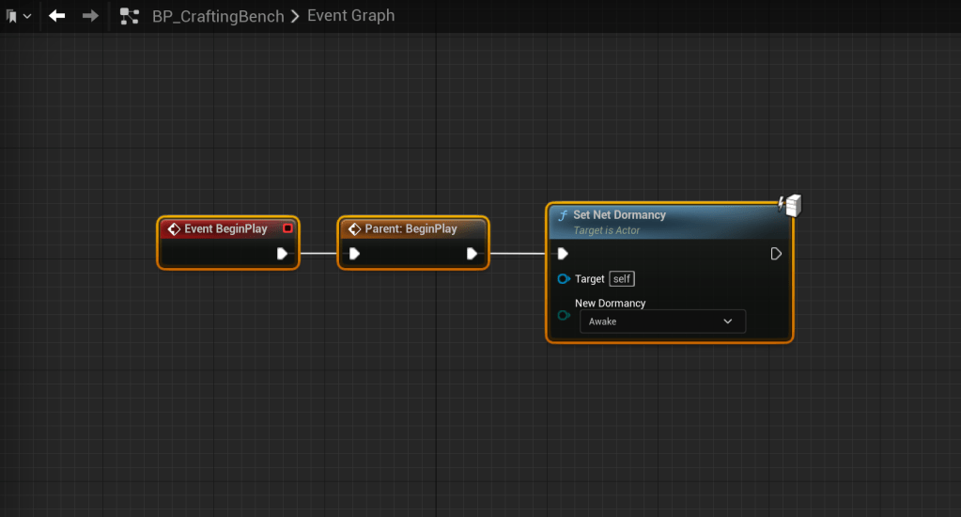Click the authority-only server icon on Set Net Dormancy
Screen dimensions: 961x517
click(x=788, y=204)
